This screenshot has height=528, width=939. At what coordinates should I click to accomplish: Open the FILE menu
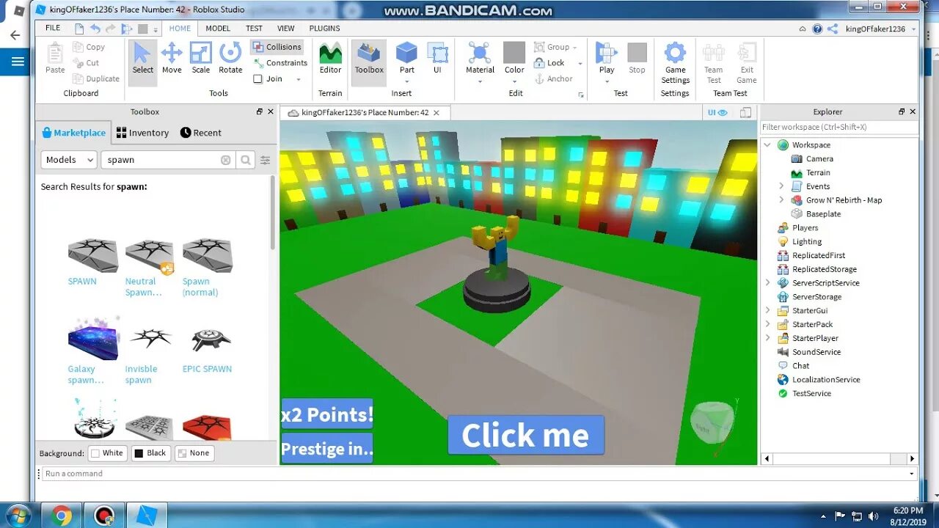[53, 28]
